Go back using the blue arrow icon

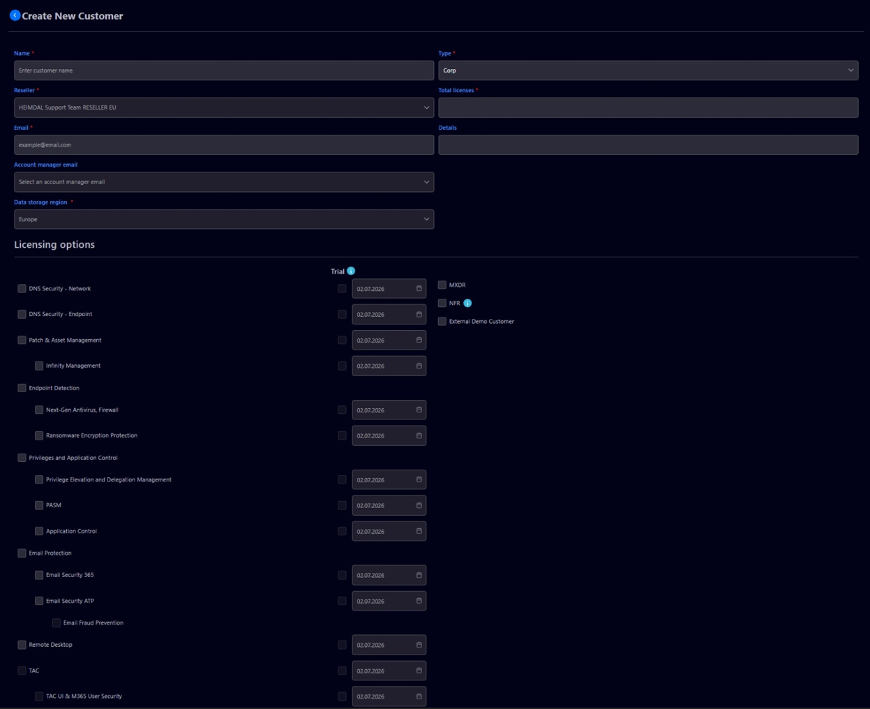[x=15, y=15]
